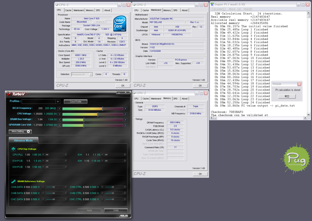Confirm the PI calculation done dialog
The height and width of the screenshot is (221, 312).
pos(287,96)
